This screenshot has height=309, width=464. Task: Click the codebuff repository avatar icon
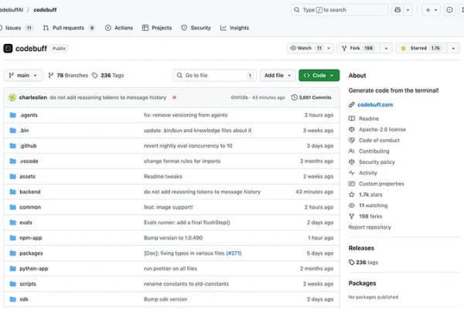click(x=8, y=48)
